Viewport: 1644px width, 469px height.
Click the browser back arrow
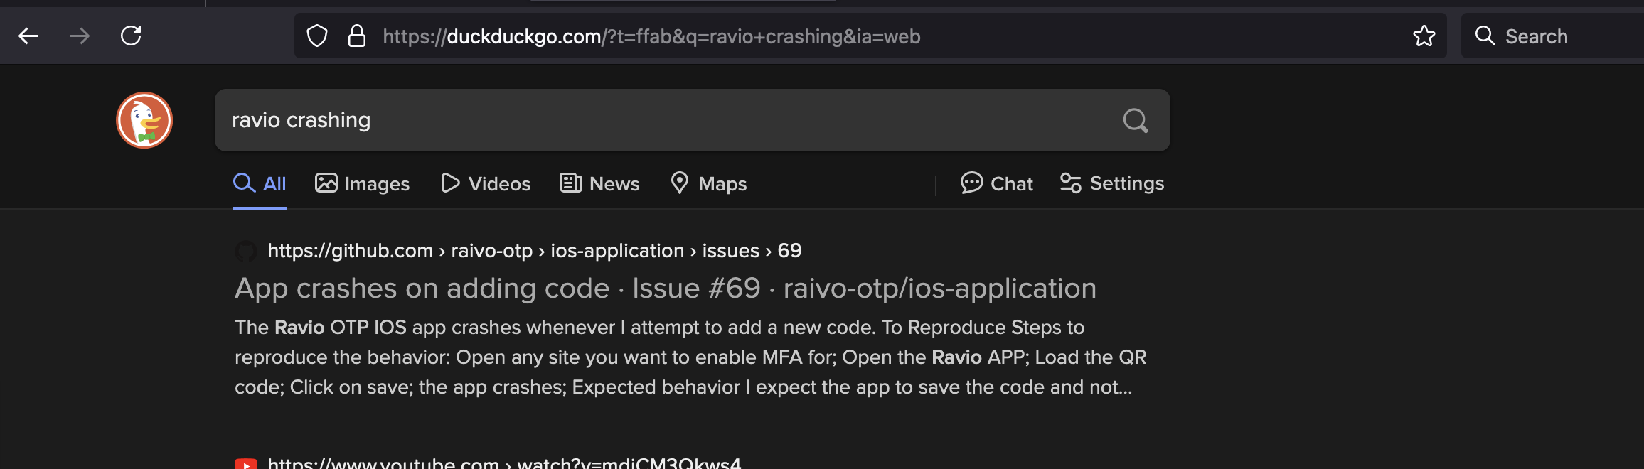click(28, 36)
